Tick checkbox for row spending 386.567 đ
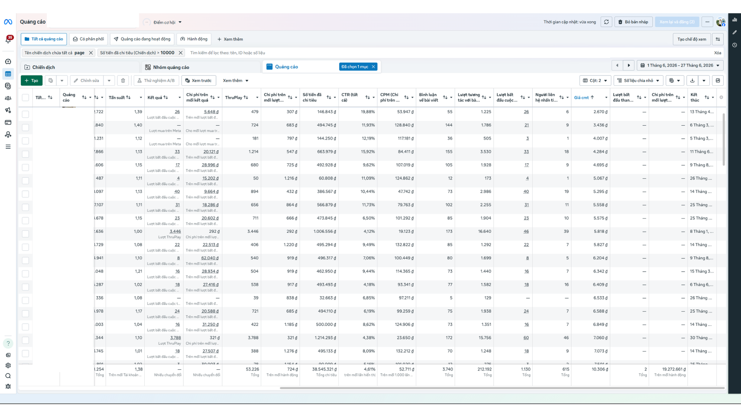This screenshot has height=416, width=741. pos(25,194)
